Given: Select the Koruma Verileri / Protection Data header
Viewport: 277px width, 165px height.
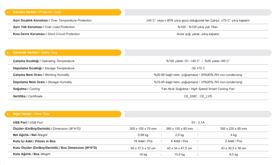Looking at the screenshot, I should (37, 12).
